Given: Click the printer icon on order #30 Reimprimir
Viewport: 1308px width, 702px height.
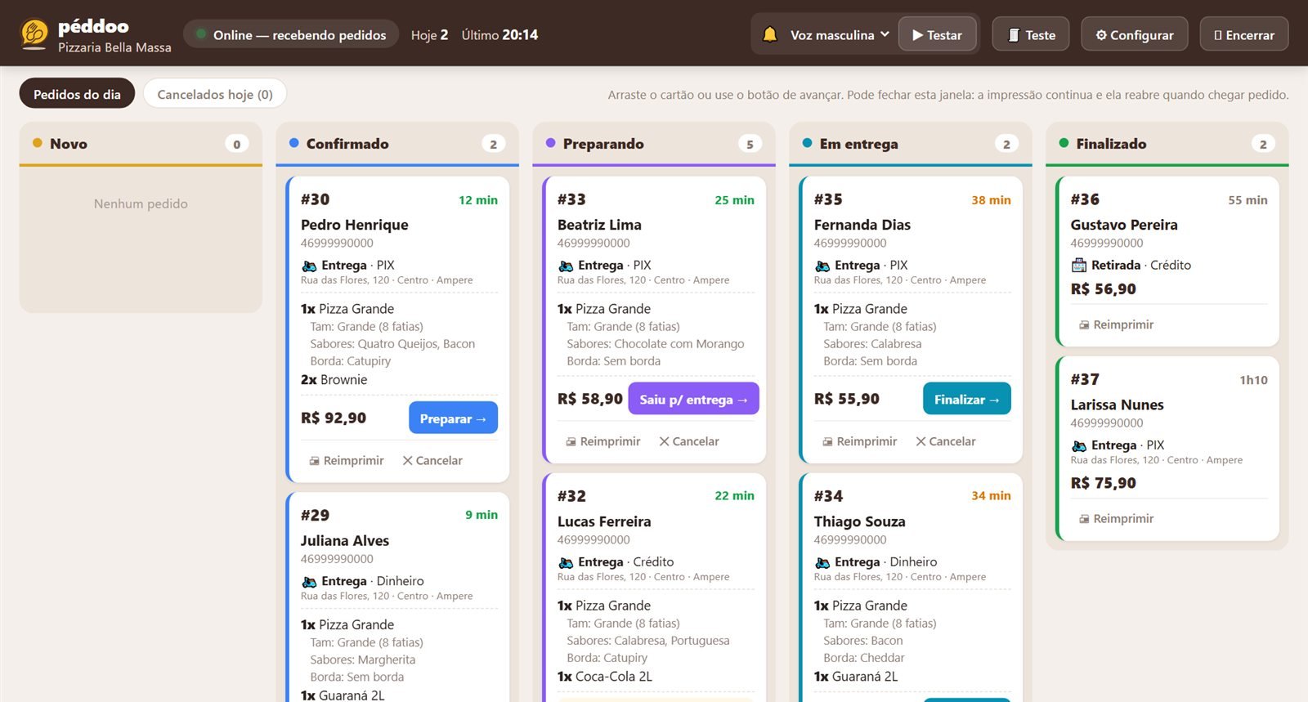Looking at the screenshot, I should (314, 461).
